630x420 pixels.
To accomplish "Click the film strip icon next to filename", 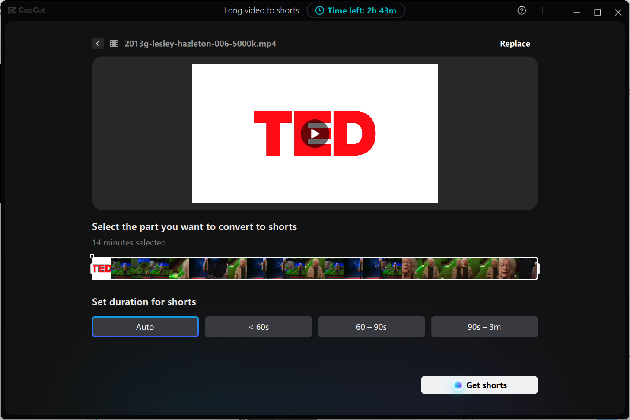I will [x=114, y=44].
